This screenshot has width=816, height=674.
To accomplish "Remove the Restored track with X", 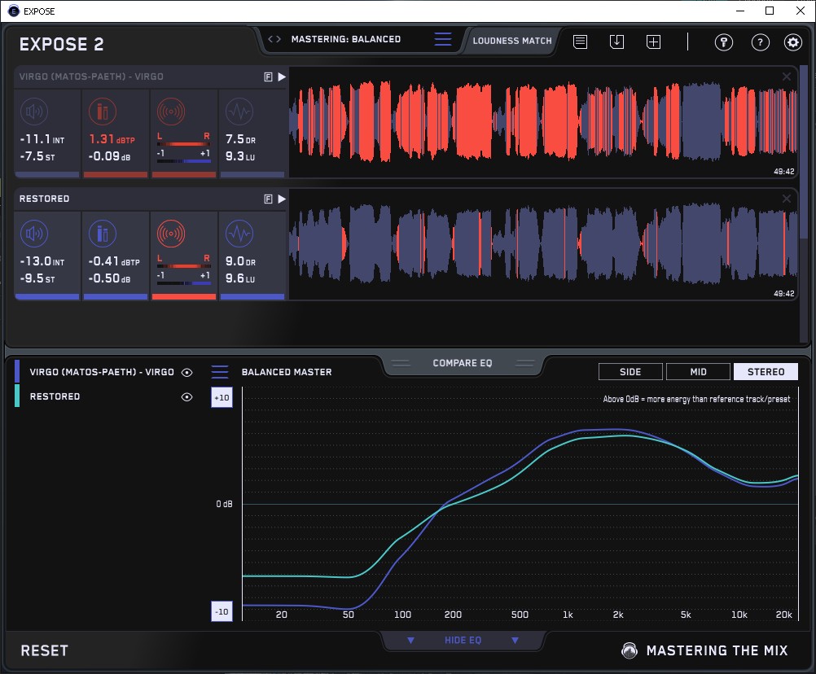I will 787,199.
